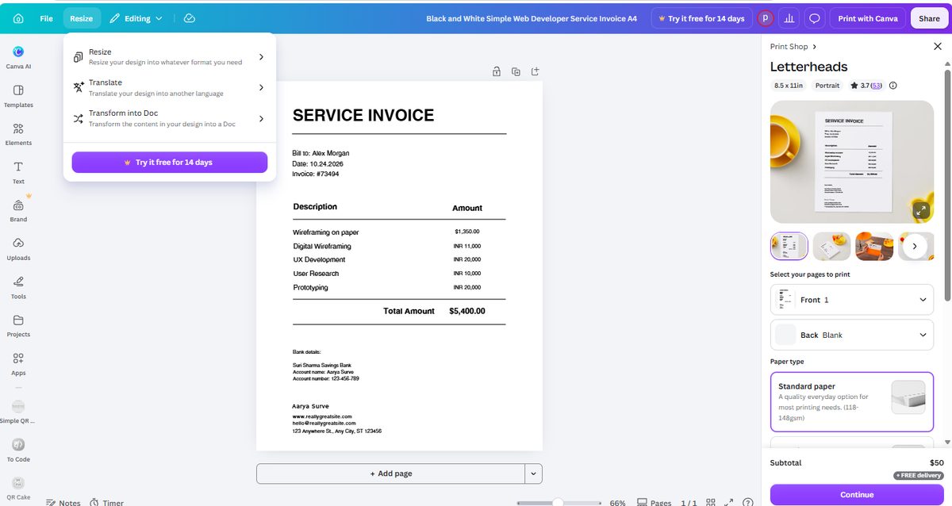Viewport: 952px width, 506px height.
Task: Click the Add page button
Action: click(x=390, y=473)
